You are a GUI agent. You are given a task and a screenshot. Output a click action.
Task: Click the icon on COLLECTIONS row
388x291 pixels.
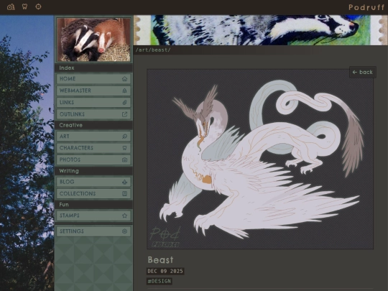[124, 193]
